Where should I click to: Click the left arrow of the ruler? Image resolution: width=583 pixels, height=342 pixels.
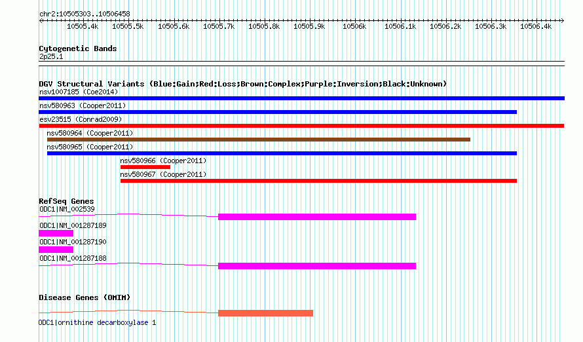tap(41, 21)
